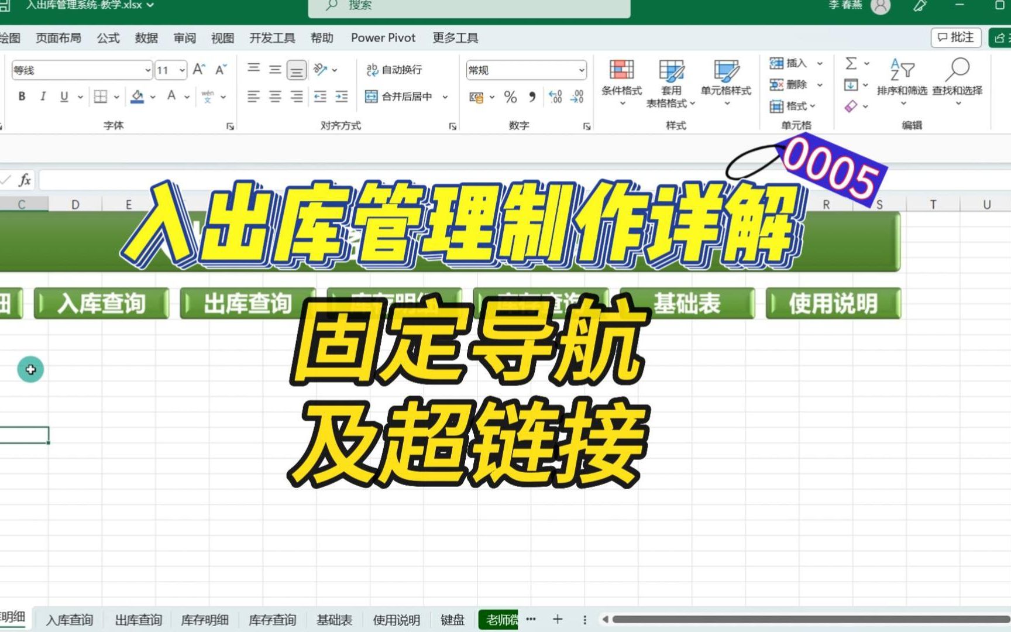The width and height of the screenshot is (1011, 632).
Task: Open alignment settings dialog launcher
Action: (452, 126)
